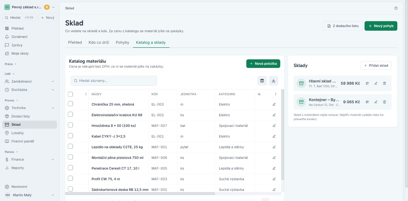Image resolution: width=408 pixels, height=201 pixels.
Task: Edit the Profil CW 75 row
Action: pos(274,179)
